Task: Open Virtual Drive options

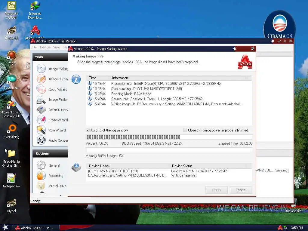Action: (52, 186)
